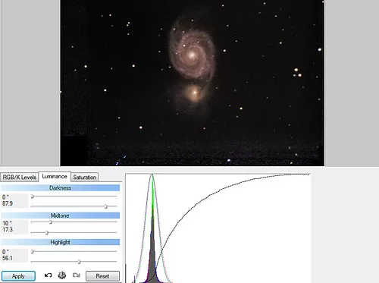Image resolution: width=379 pixels, height=283 pixels.
Task: Click the undo arrow icon
Action: (48, 275)
